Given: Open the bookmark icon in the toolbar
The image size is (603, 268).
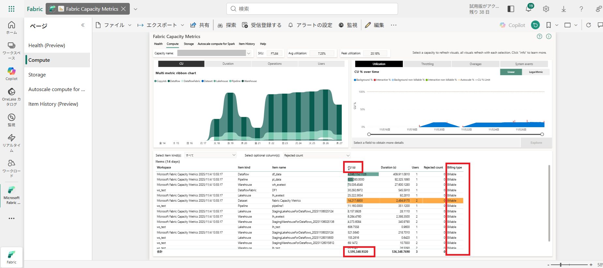Looking at the screenshot, I should point(549,25).
